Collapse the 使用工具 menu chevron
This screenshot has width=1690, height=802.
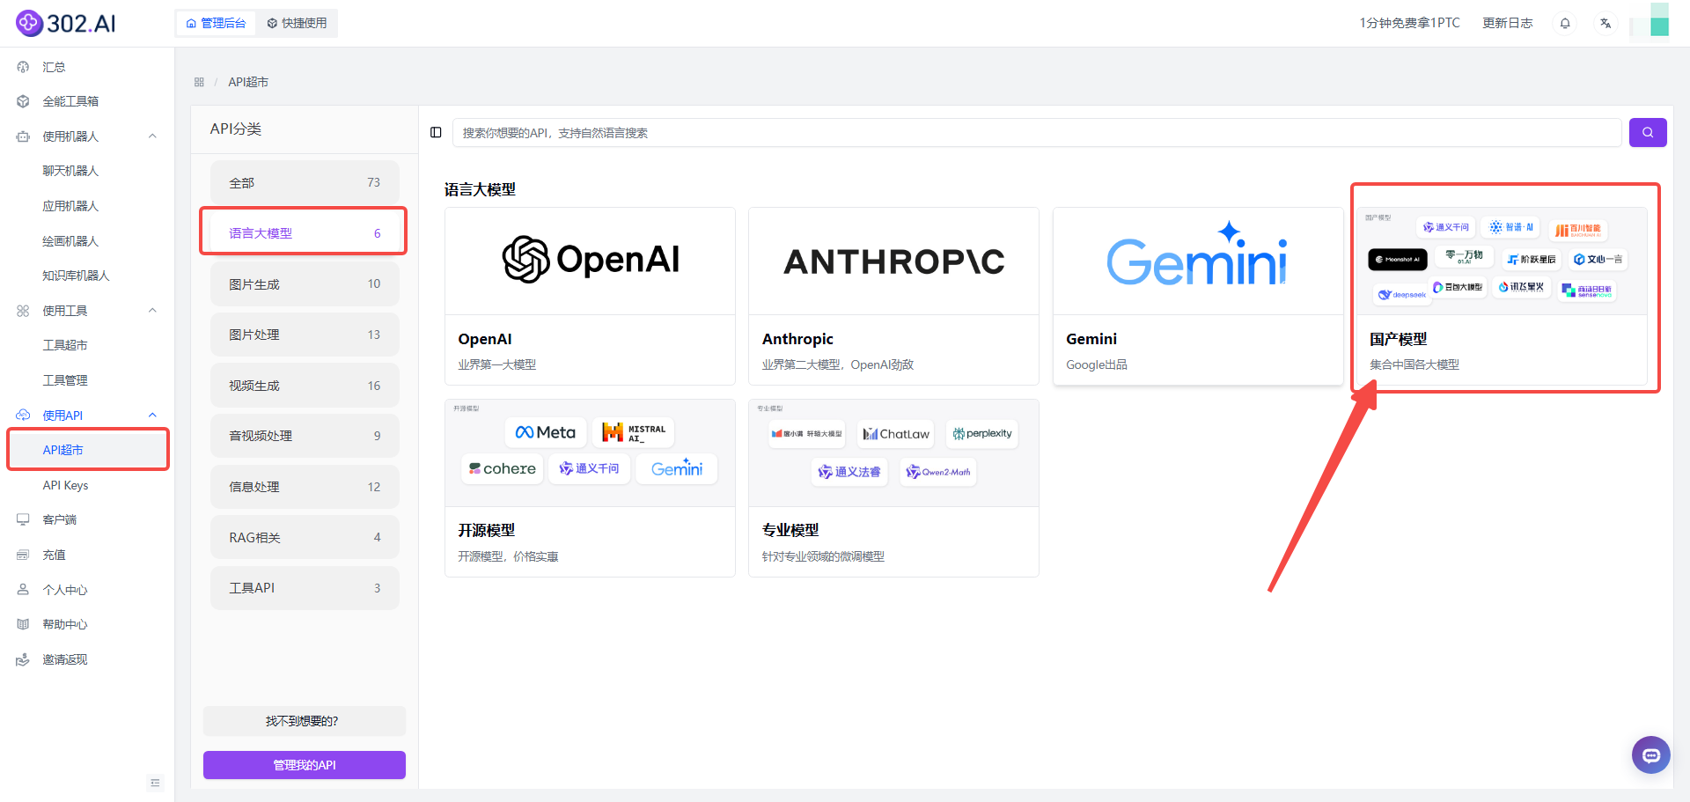pyautogui.click(x=152, y=311)
